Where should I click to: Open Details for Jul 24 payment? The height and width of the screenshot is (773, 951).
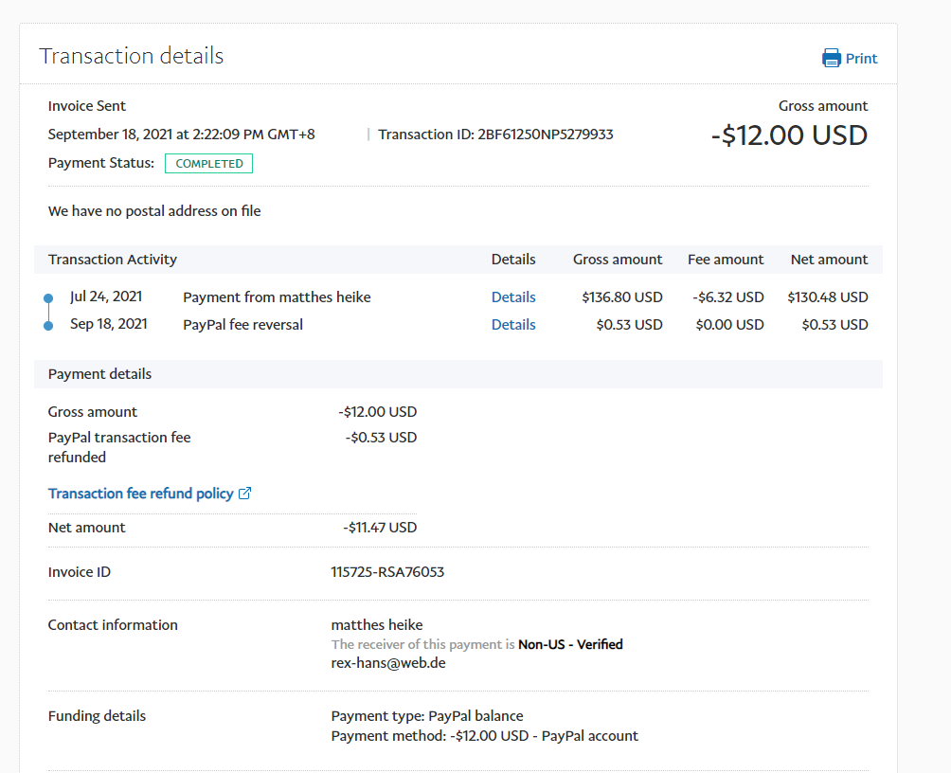coord(512,297)
